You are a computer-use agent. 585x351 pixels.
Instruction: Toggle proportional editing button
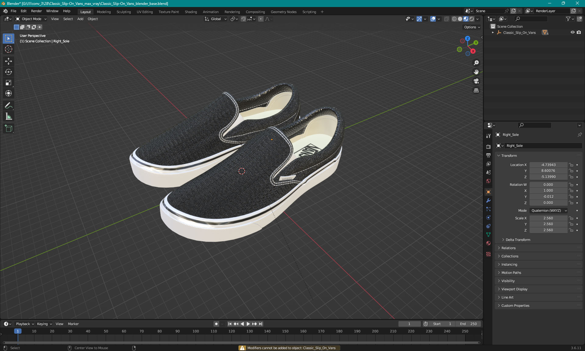coord(261,19)
